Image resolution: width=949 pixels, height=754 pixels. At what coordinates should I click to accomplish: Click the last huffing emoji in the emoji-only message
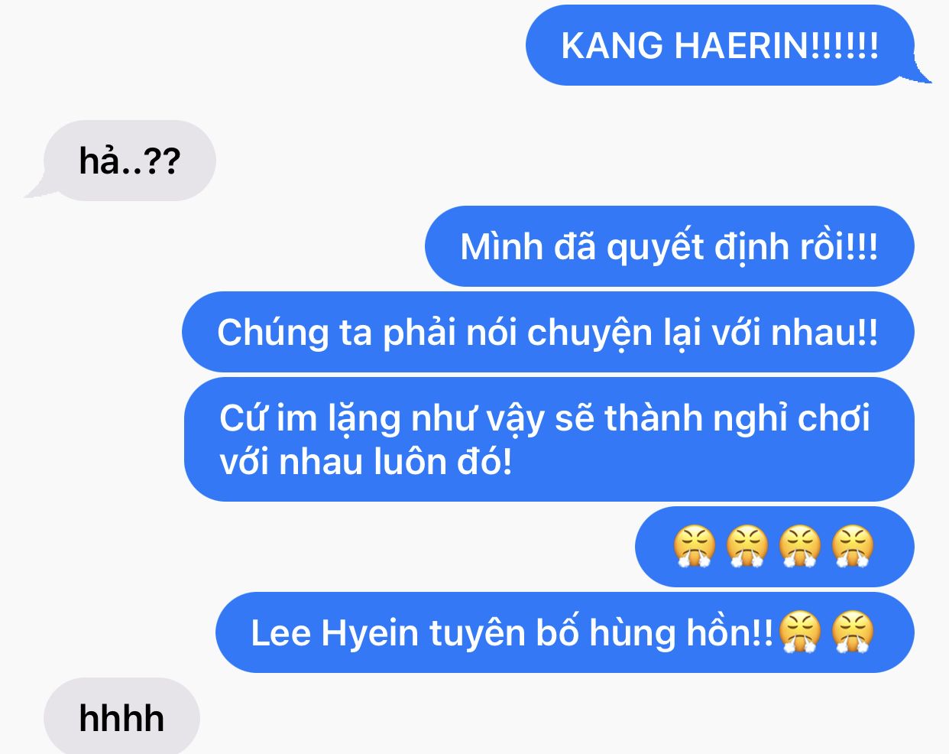[x=852, y=547]
